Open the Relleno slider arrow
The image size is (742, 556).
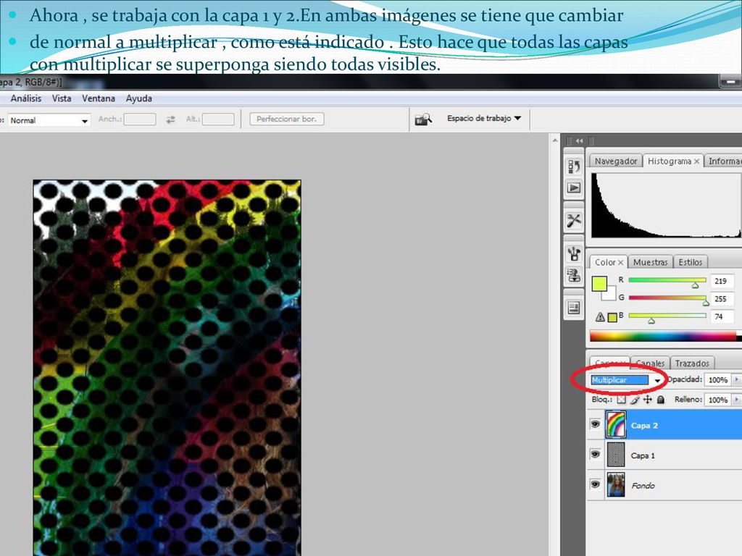click(736, 400)
